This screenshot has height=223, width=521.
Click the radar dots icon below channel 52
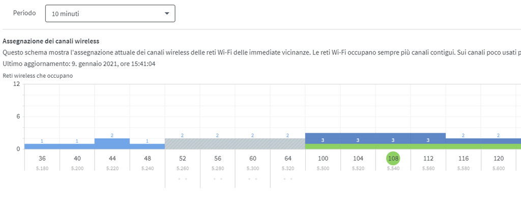pyautogui.click(x=183, y=179)
